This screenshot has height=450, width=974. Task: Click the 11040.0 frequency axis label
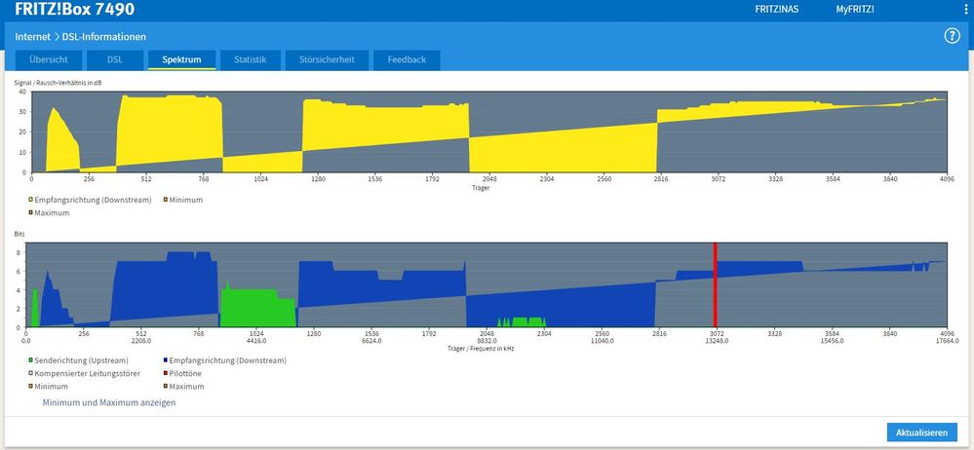[601, 341]
